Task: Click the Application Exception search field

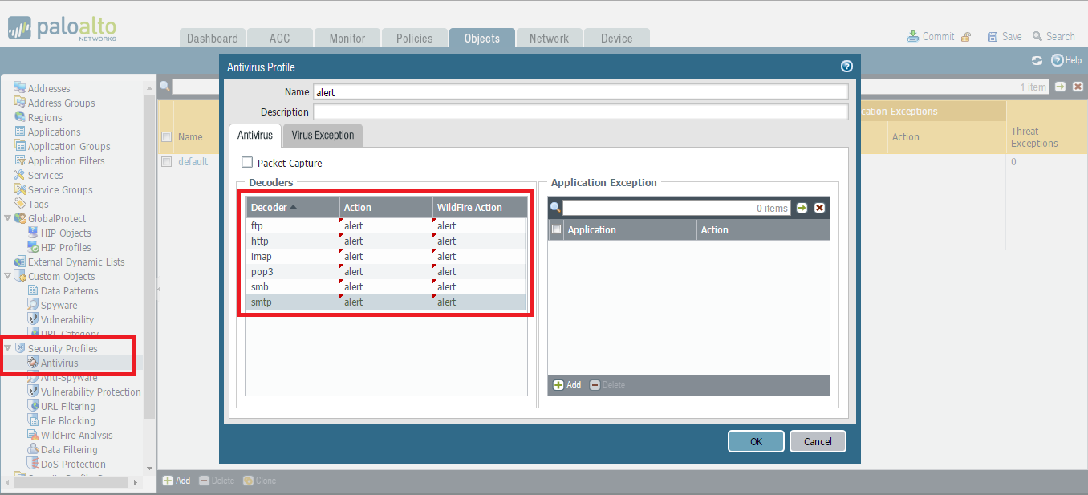Action: (x=676, y=208)
